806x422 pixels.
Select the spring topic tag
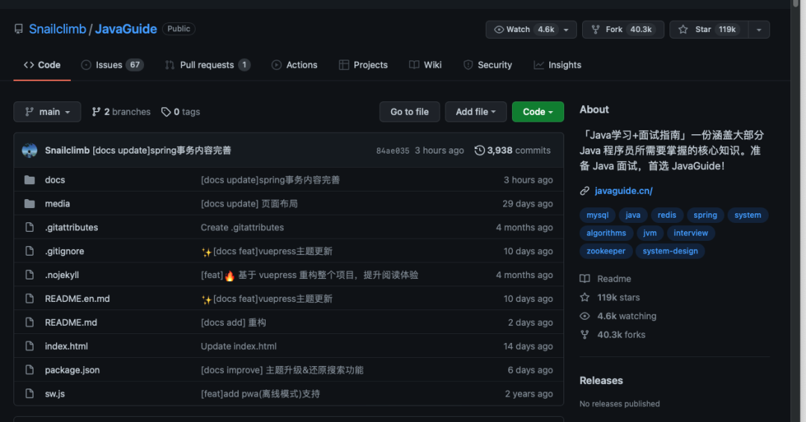click(x=705, y=215)
